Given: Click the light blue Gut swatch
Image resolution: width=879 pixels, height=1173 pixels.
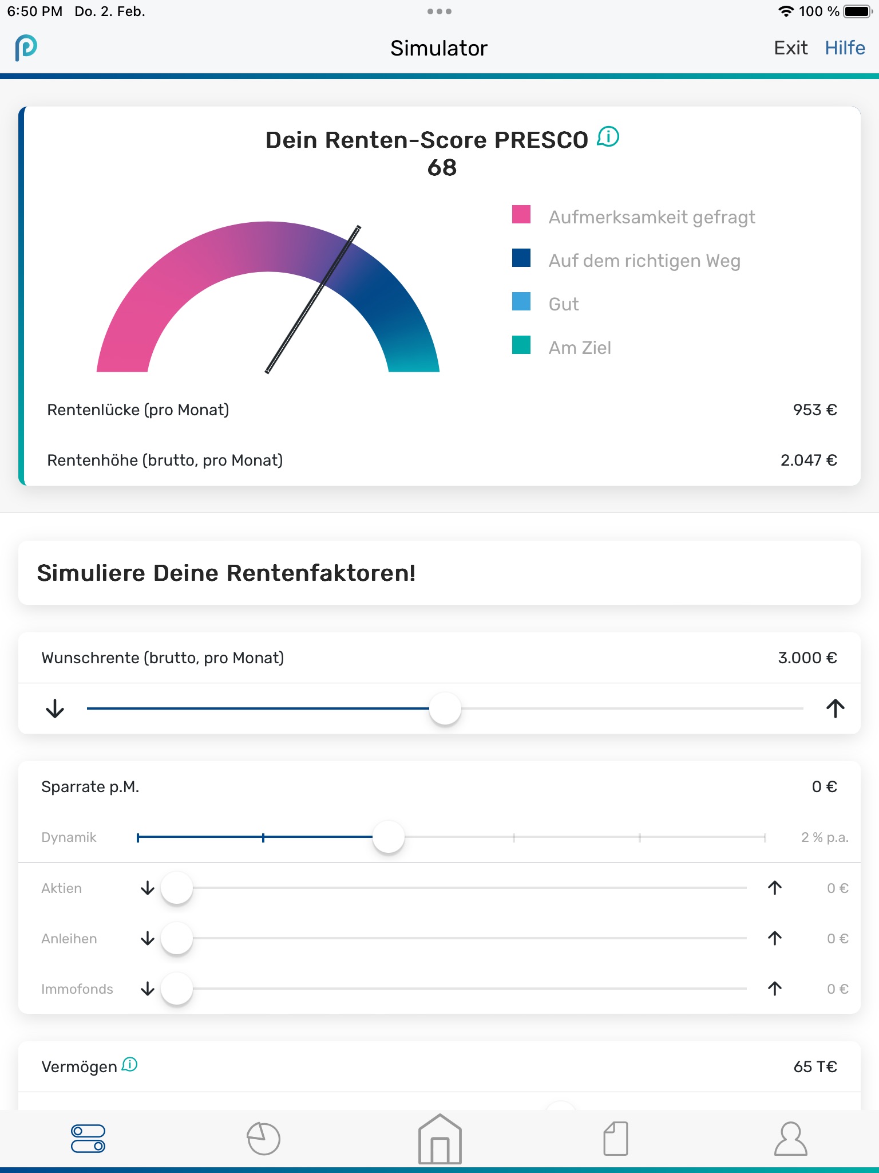Looking at the screenshot, I should (521, 301).
